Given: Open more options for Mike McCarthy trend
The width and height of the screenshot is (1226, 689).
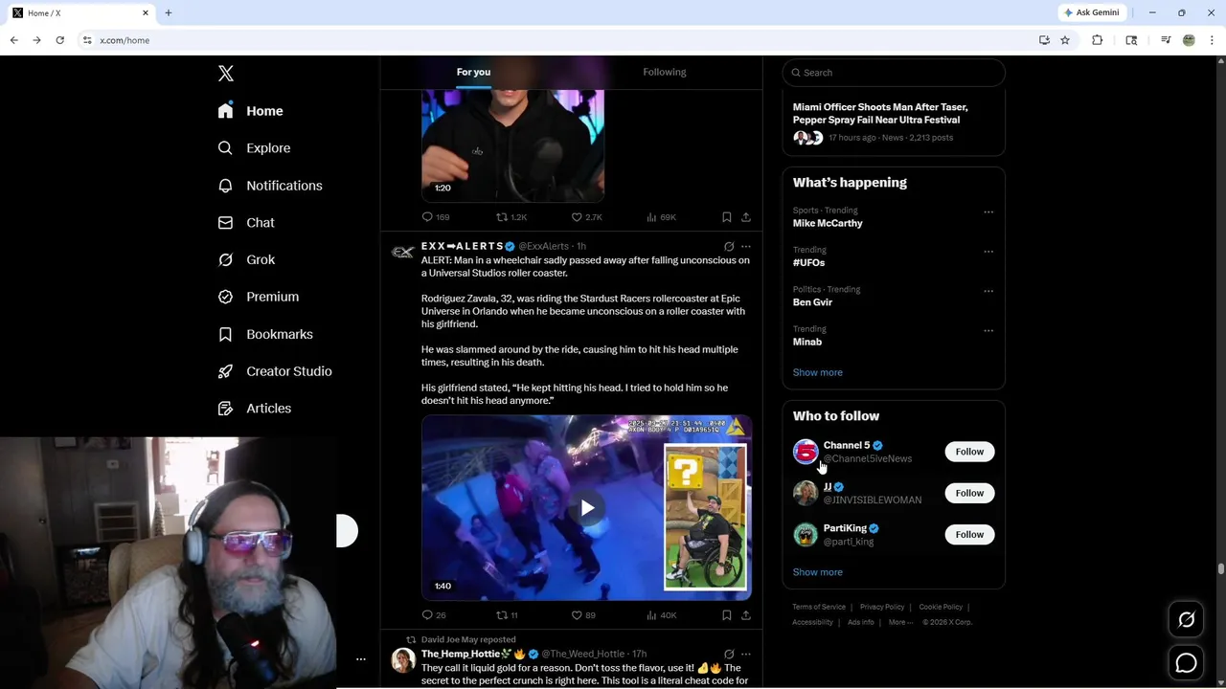Looking at the screenshot, I should 988,212.
